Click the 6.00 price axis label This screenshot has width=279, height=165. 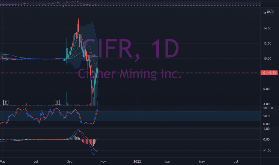click(266, 89)
